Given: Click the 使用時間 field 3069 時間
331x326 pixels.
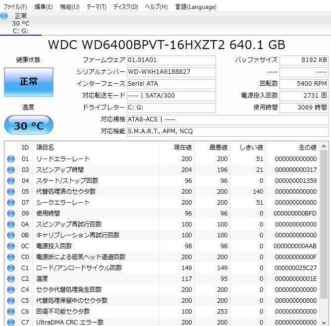Looking at the screenshot, I should (304, 108).
